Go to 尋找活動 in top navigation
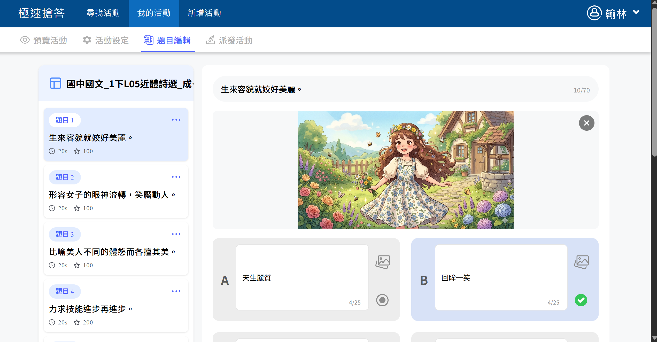657x342 pixels. pos(103,13)
